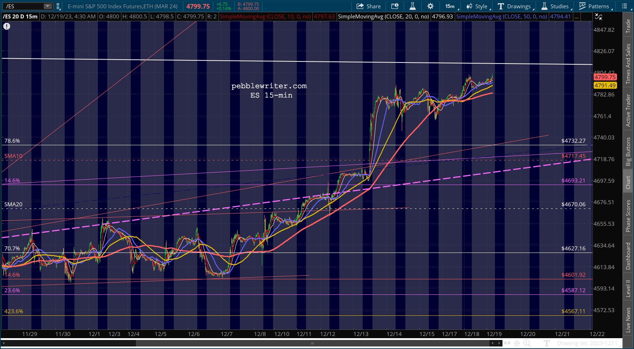The image size is (634, 349).
Task: Select the text drawing T icon
Action: (547, 343)
